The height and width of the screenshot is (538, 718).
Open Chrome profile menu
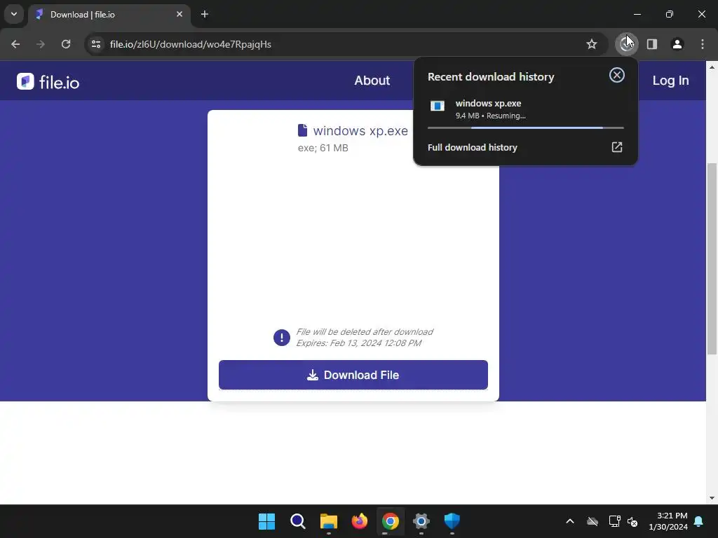click(677, 44)
